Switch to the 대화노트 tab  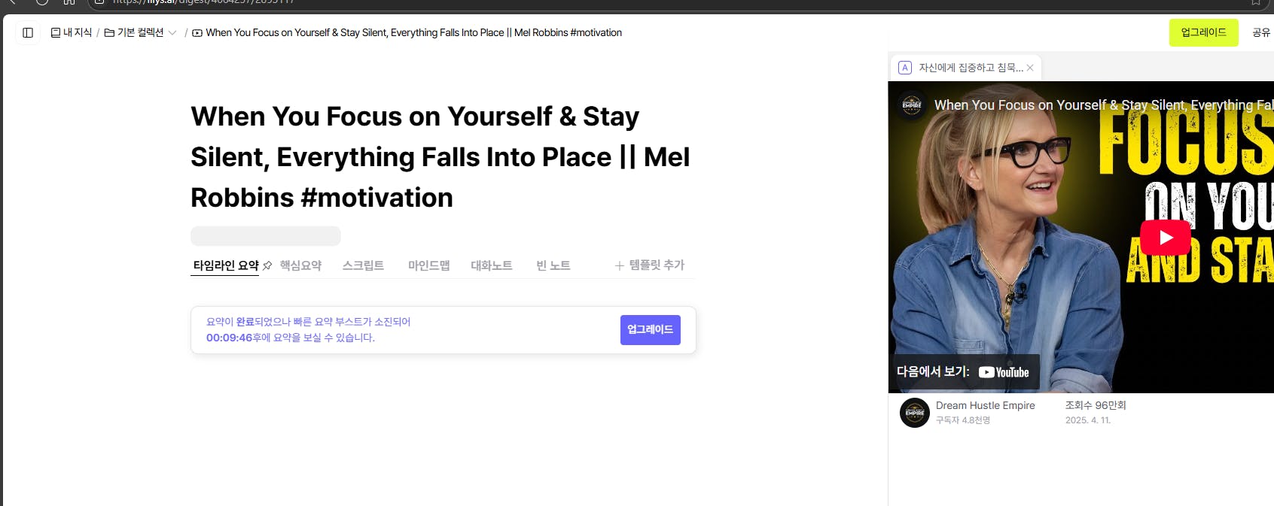point(491,265)
